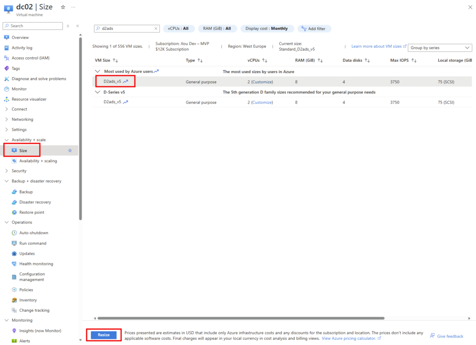
Task: Sort by the VM Size column
Action: coord(106,60)
